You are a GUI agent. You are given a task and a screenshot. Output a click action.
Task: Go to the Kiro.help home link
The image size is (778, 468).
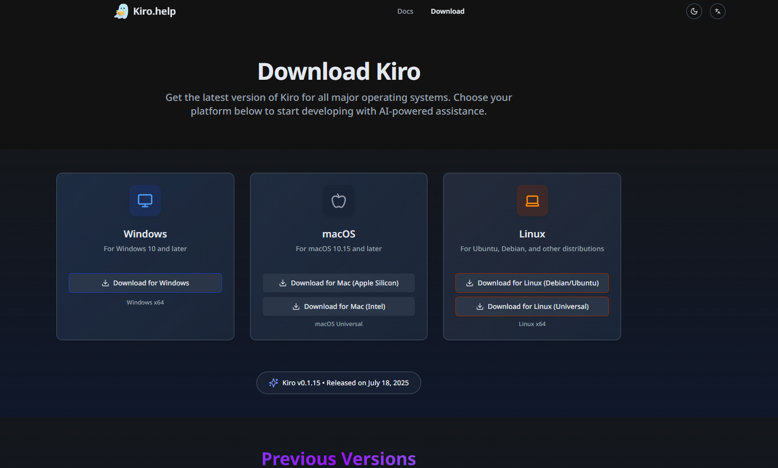point(145,11)
